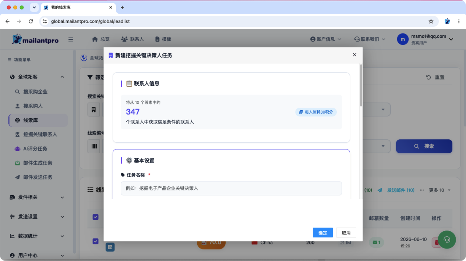Click 发送邮件 (10) link

[396, 190]
